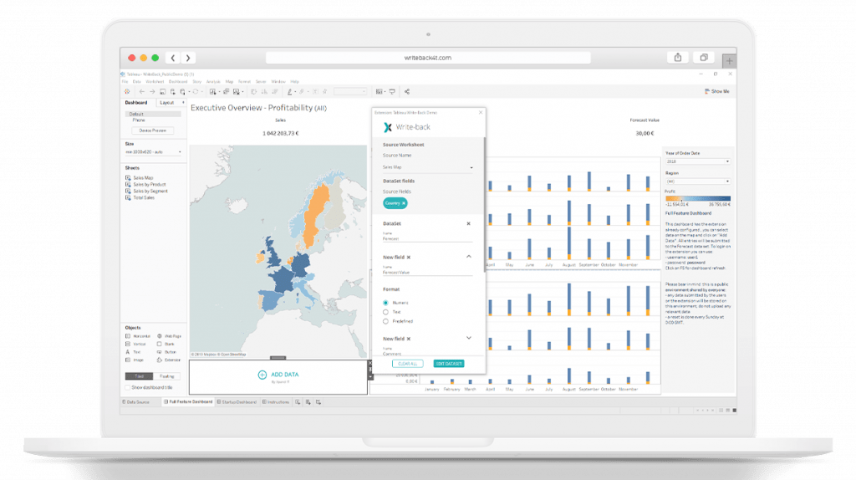The width and height of the screenshot is (856, 480).
Task: Collapse the Forecast Value New field section
Action: [x=468, y=257]
